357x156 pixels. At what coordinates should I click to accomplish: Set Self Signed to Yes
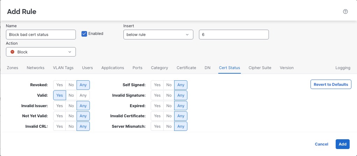(x=157, y=85)
